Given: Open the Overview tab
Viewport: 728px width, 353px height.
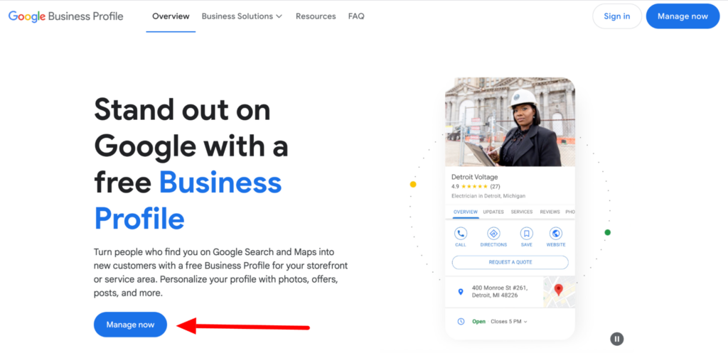Looking at the screenshot, I should point(171,16).
